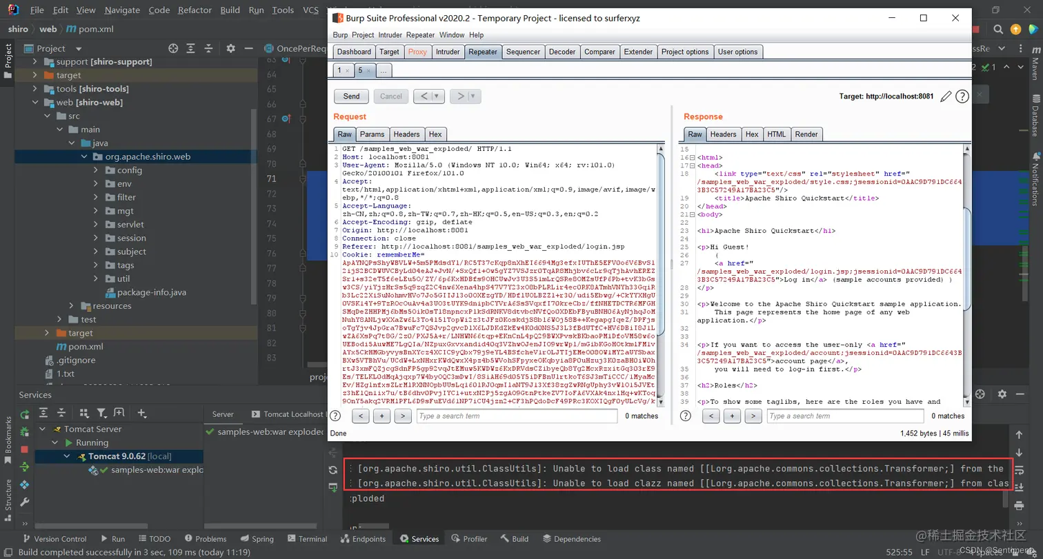This screenshot has width=1043, height=559.
Task: Collapse the Running node in Services
Action: [x=54, y=443]
